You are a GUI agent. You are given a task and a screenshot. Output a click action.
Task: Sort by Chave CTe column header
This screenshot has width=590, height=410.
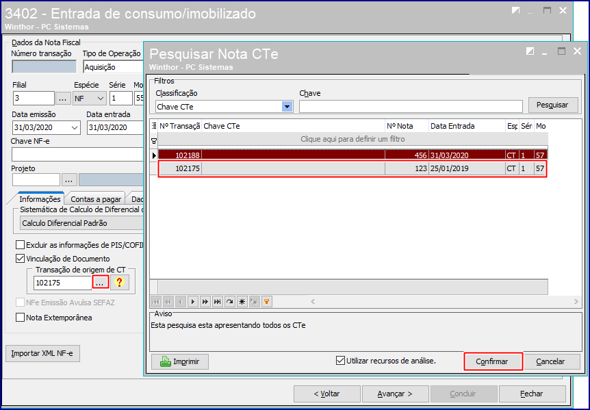294,126
